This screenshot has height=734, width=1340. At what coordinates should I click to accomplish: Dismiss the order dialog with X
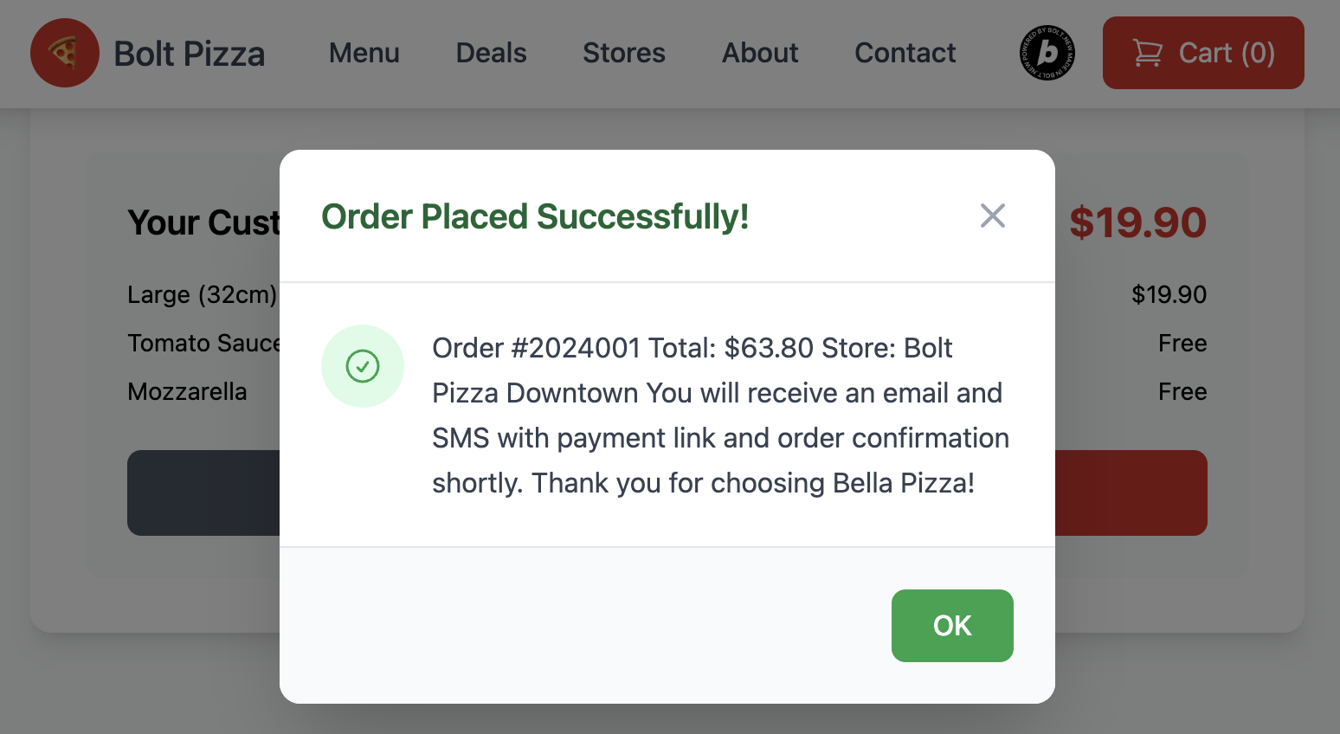click(992, 216)
